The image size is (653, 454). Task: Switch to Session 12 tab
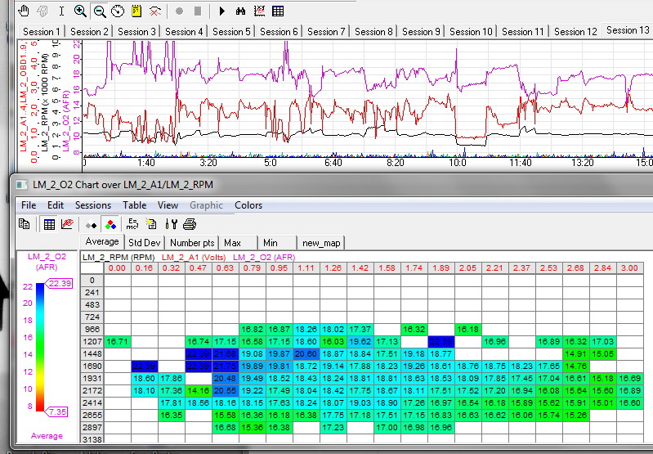575,32
